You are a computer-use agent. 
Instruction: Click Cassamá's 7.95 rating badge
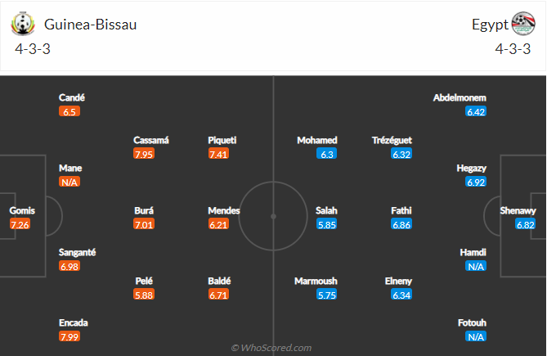(x=145, y=154)
